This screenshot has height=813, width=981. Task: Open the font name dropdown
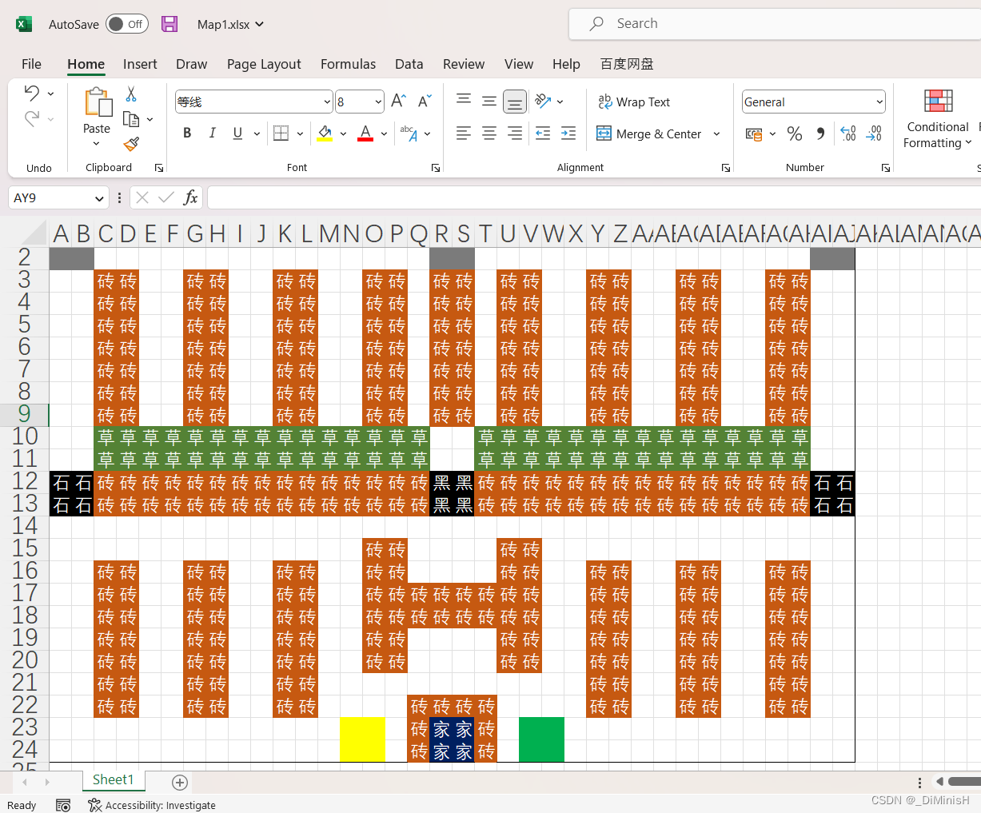point(327,102)
